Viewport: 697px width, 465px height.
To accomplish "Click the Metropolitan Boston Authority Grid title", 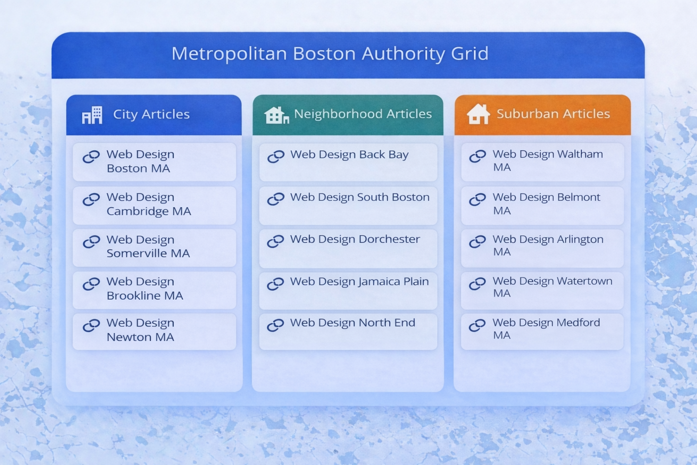I will [x=330, y=54].
